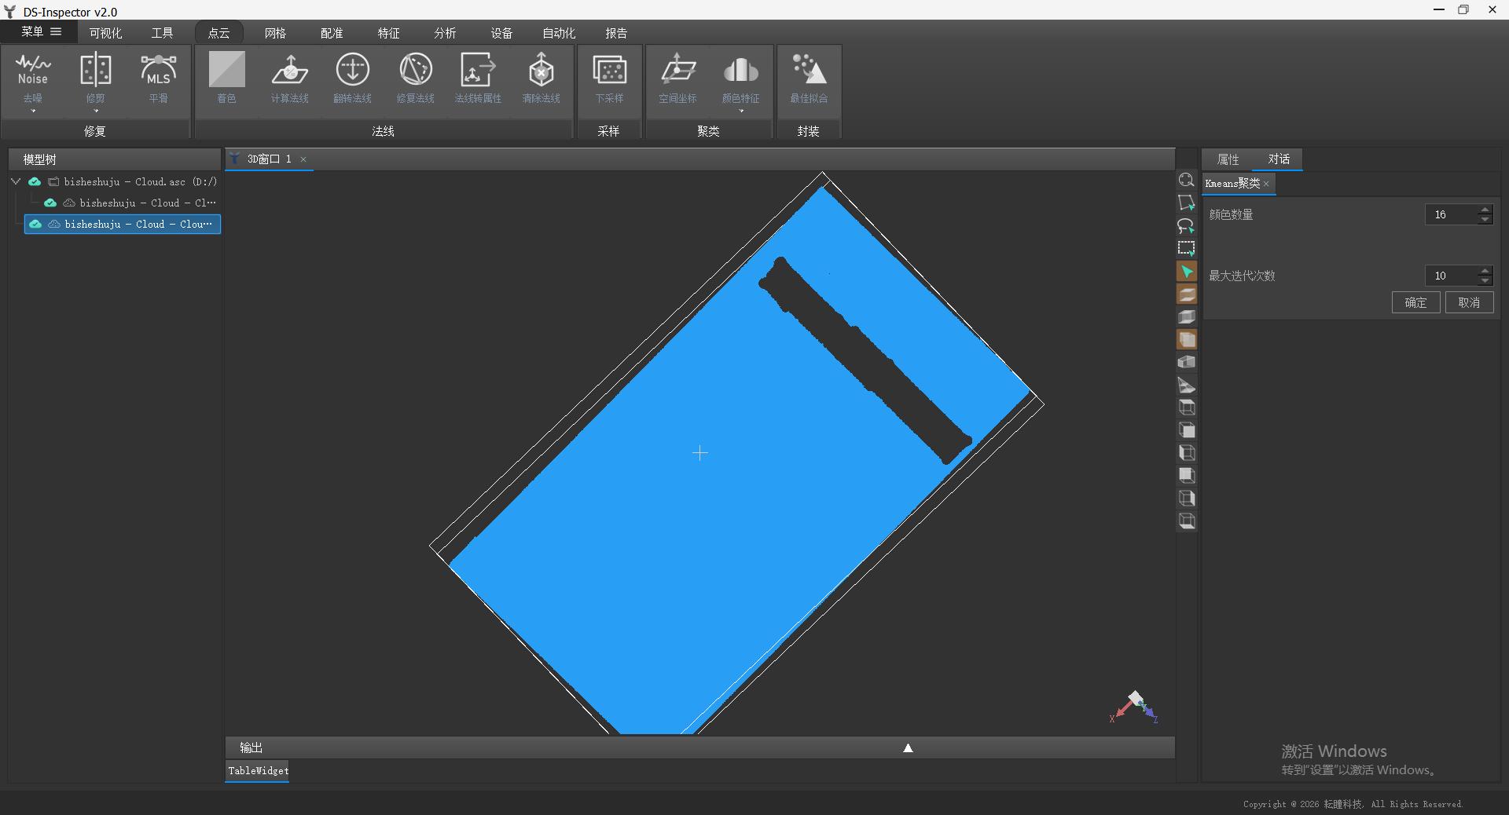
Task: Select the 对话 panel tab
Action: pyautogui.click(x=1279, y=159)
